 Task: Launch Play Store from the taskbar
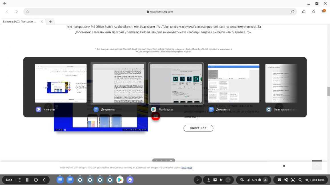(120, 180)
